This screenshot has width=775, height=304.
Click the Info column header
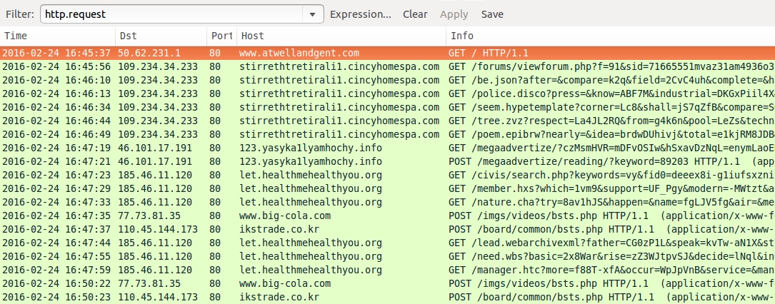607,36
